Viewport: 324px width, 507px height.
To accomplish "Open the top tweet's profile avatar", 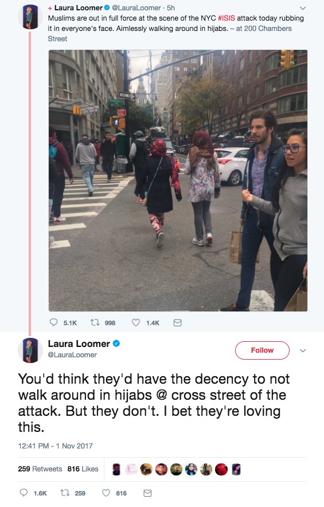I will click(30, 17).
